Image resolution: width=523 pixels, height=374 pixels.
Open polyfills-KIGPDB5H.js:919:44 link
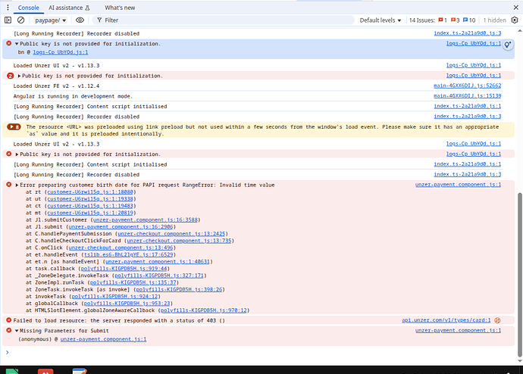pyautogui.click(x=124, y=269)
